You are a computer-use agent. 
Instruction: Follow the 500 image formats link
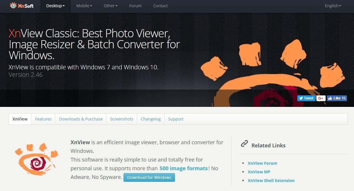pos(183,168)
